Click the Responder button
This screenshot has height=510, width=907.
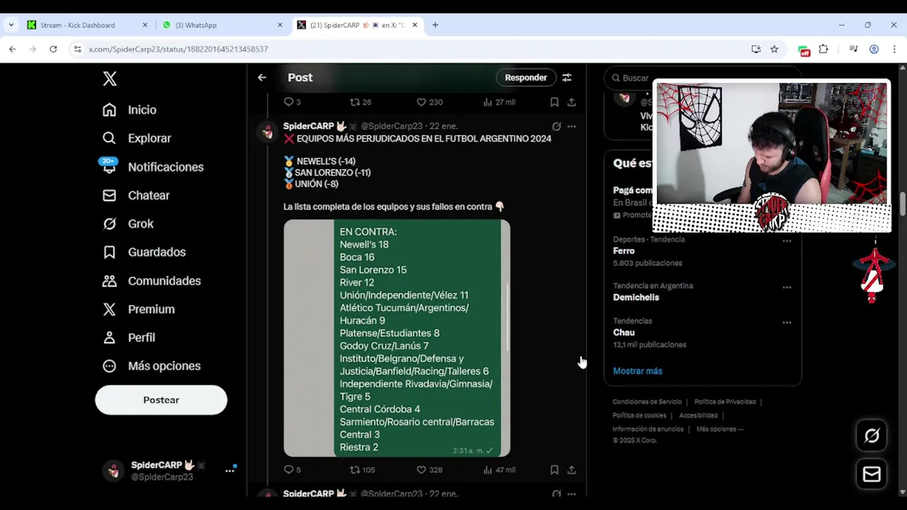point(526,78)
